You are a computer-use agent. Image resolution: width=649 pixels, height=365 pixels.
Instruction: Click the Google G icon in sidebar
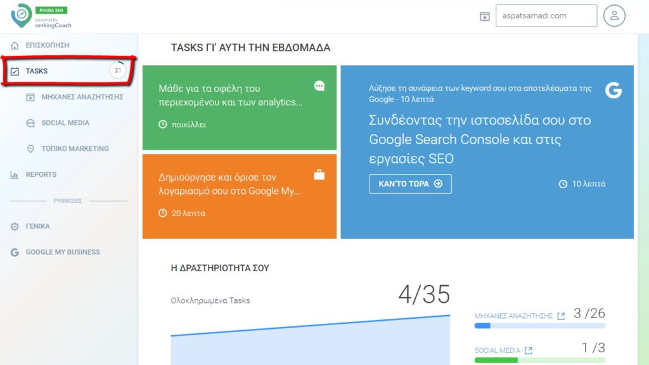click(15, 252)
